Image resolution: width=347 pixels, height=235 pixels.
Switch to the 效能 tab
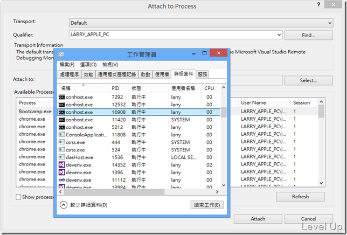coord(88,74)
